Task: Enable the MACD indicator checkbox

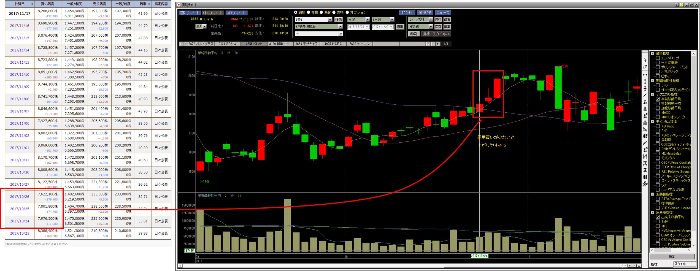Action: 658,112
